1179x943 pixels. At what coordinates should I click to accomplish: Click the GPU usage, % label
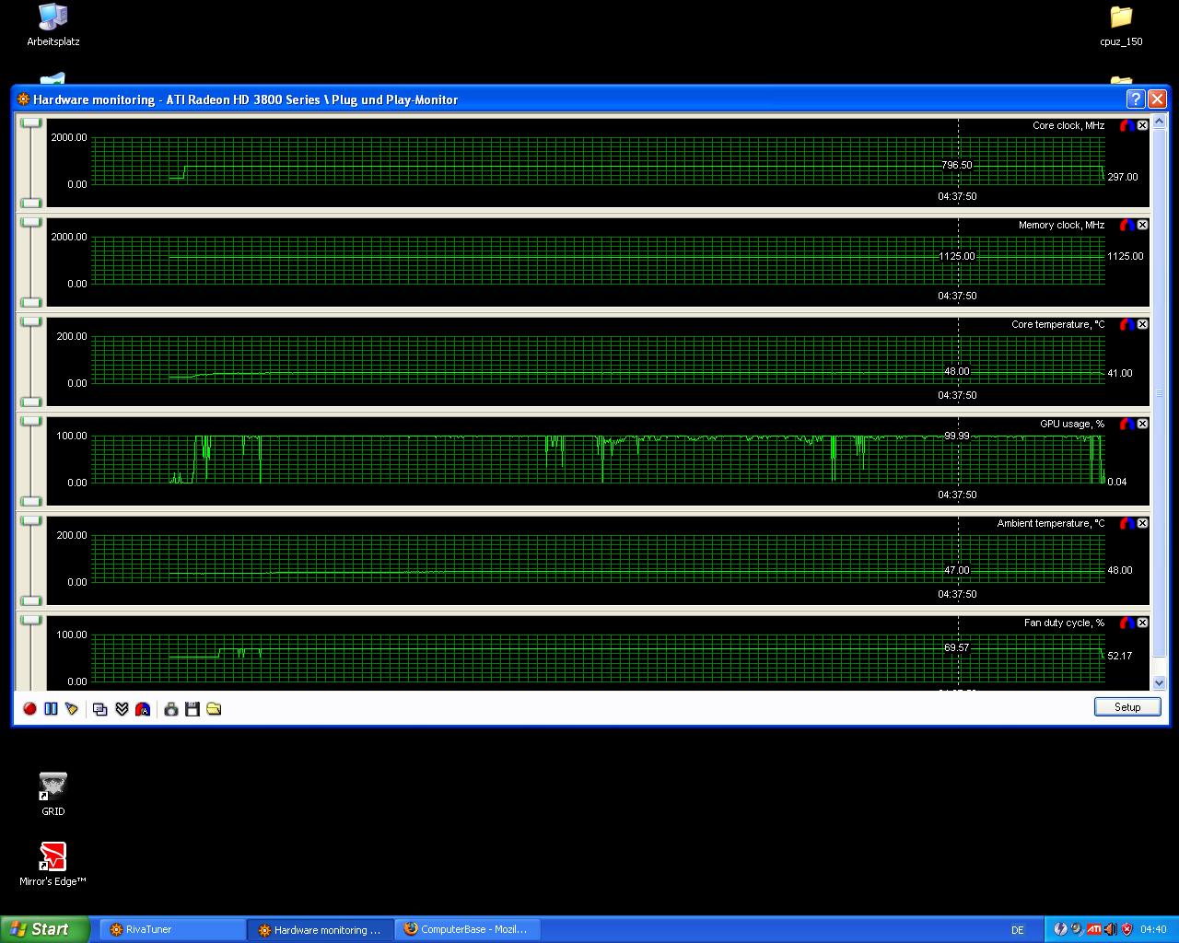point(1072,424)
